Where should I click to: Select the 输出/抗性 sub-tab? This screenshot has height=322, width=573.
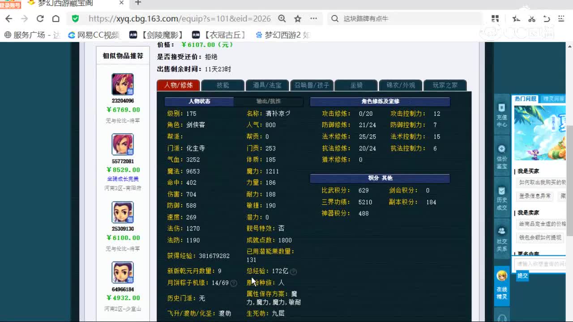269,102
